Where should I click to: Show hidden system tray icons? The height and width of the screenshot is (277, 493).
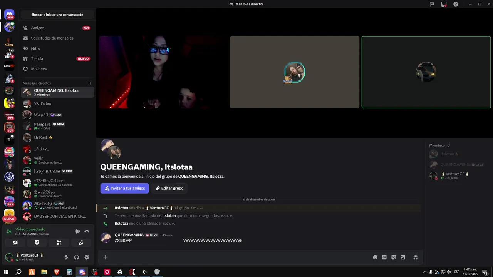424,272
